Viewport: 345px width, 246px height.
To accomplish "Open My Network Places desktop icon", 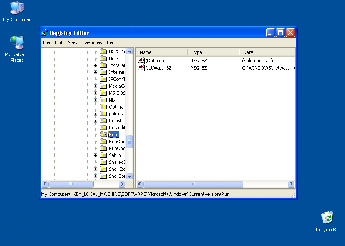I will click(x=17, y=49).
